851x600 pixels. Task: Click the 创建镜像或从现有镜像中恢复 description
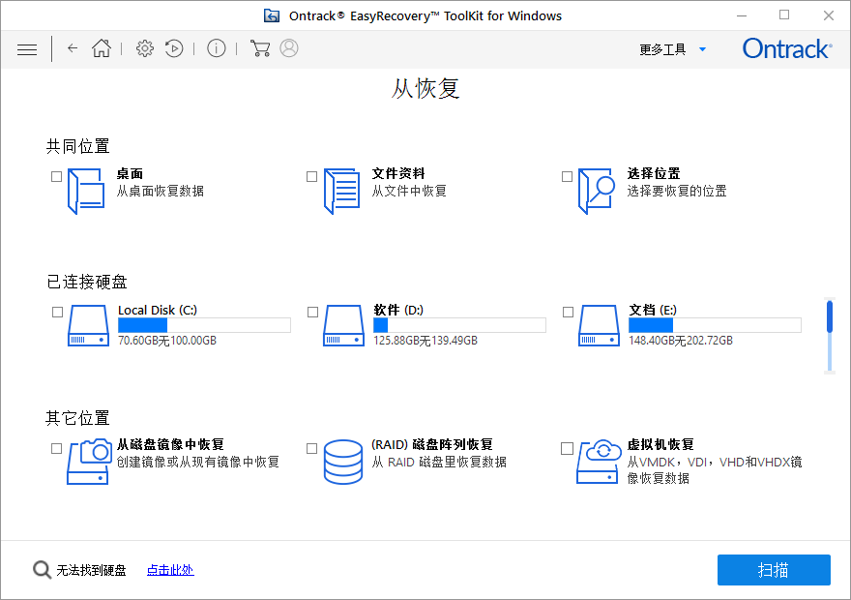pos(198,462)
